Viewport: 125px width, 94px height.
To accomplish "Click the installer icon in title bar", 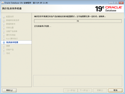I will (x=2, y=3).
